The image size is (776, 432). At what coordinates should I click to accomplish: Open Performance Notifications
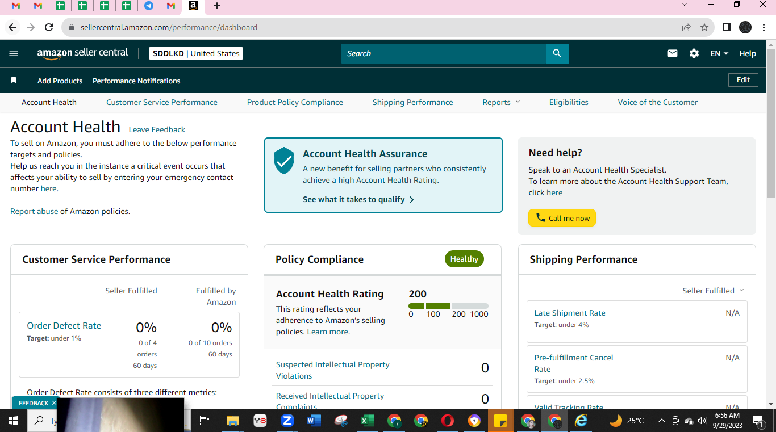(x=136, y=81)
